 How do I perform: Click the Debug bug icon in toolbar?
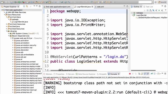(15, 2)
